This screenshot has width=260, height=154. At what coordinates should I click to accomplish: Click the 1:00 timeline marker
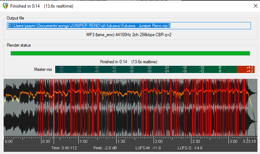click(84, 142)
